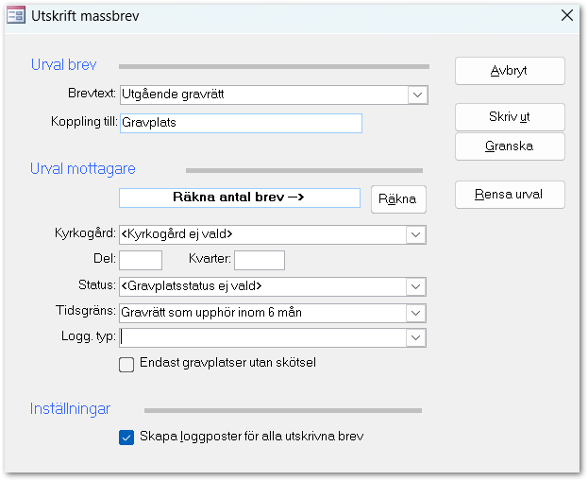Click the Logg. typ text box

pyautogui.click(x=262, y=337)
